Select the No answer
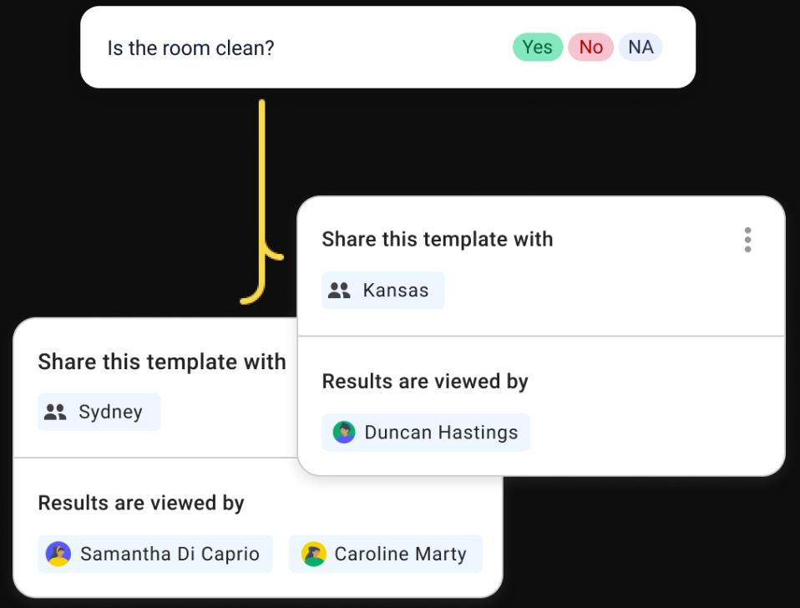 coord(590,48)
